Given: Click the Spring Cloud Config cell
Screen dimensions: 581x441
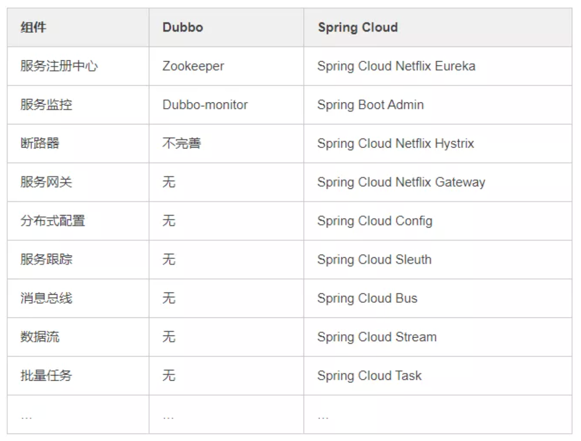Looking at the screenshot, I should pyautogui.click(x=438, y=221).
